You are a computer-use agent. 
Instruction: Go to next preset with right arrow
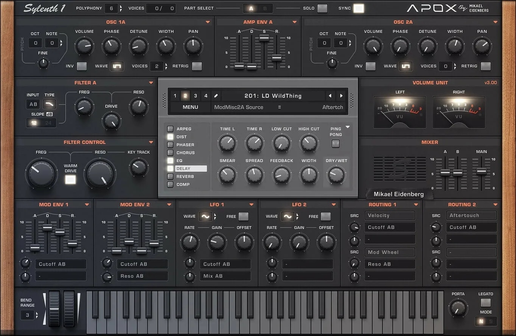341,96
